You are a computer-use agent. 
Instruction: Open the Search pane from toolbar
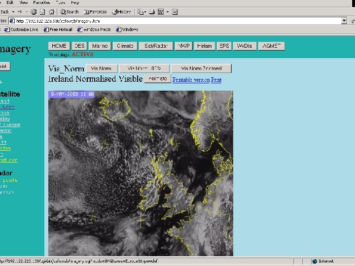[70, 12]
